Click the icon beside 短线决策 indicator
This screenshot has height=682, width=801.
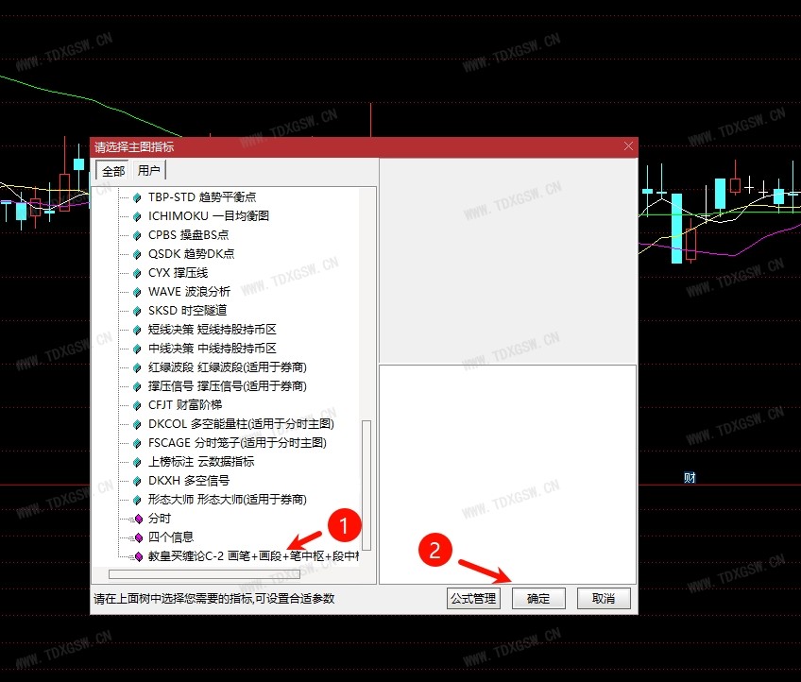click(137, 330)
